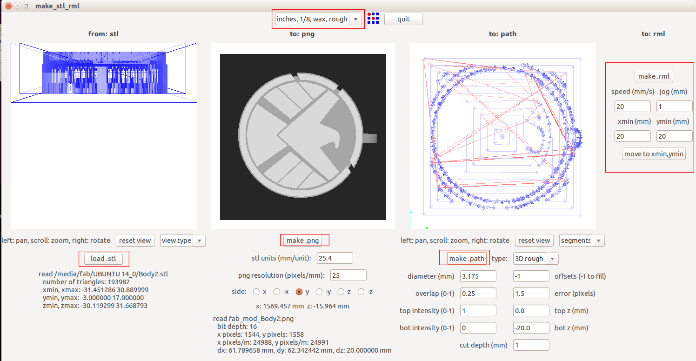Click the make .rml button

pyautogui.click(x=654, y=76)
